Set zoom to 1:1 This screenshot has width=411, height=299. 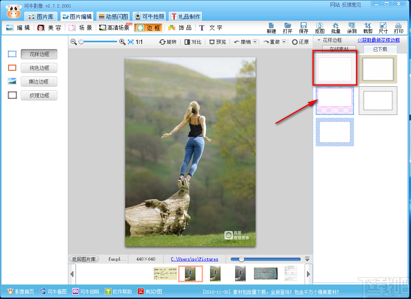(139, 42)
